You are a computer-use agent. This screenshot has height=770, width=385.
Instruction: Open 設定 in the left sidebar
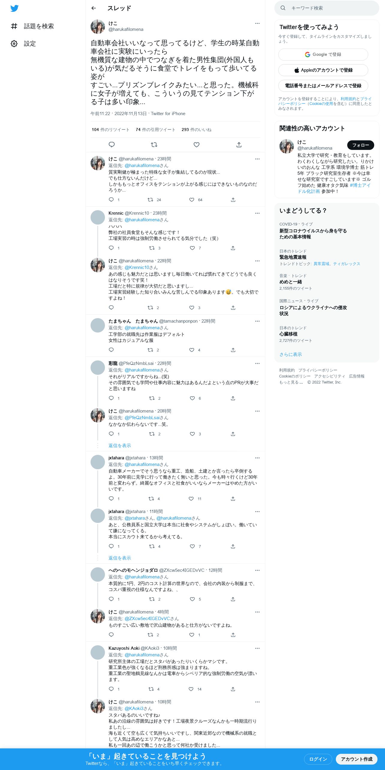click(x=23, y=44)
